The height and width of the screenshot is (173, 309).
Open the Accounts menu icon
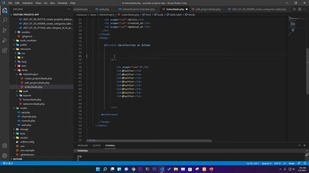4,146
